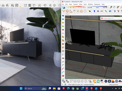Open File Explorer from the taskbar

54,88
